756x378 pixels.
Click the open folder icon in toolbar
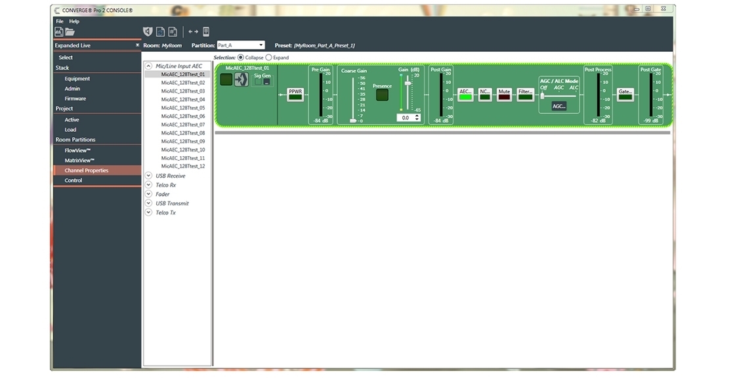pyautogui.click(x=70, y=31)
